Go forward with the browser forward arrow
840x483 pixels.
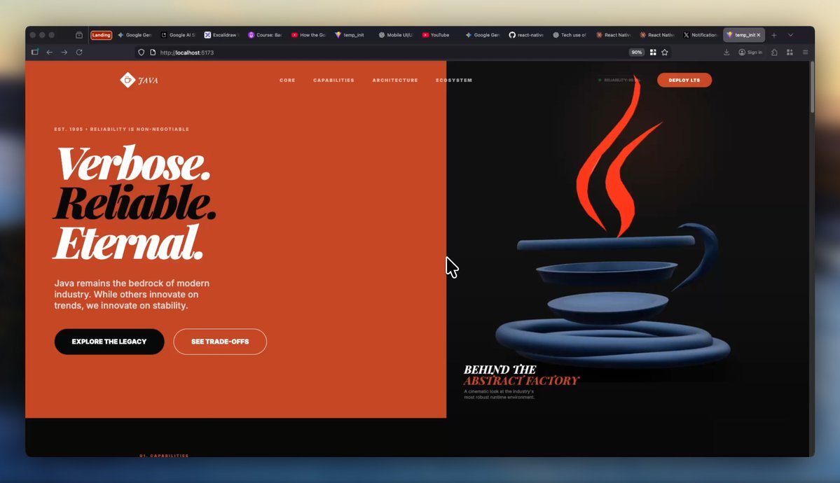tap(64, 52)
